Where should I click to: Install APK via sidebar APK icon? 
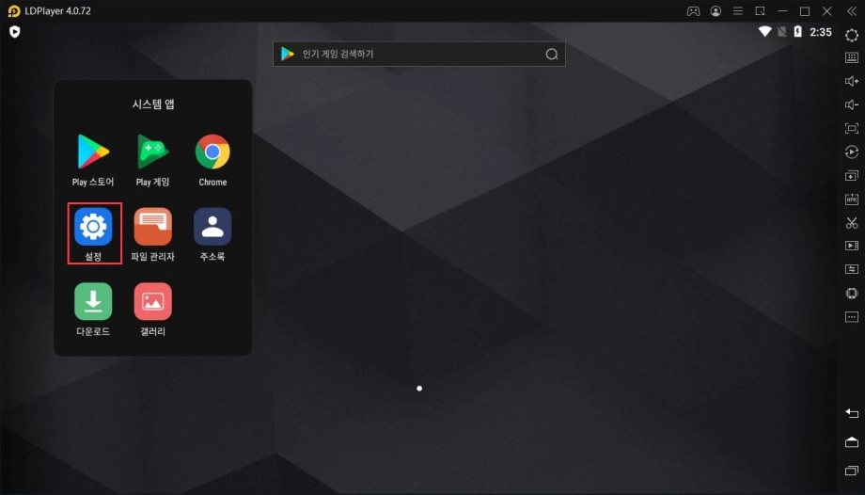click(x=852, y=200)
